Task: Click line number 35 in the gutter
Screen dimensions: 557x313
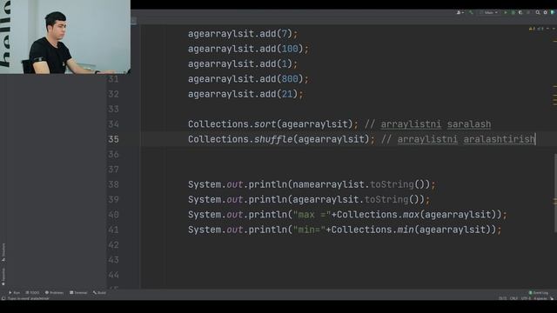Action: pyautogui.click(x=113, y=139)
